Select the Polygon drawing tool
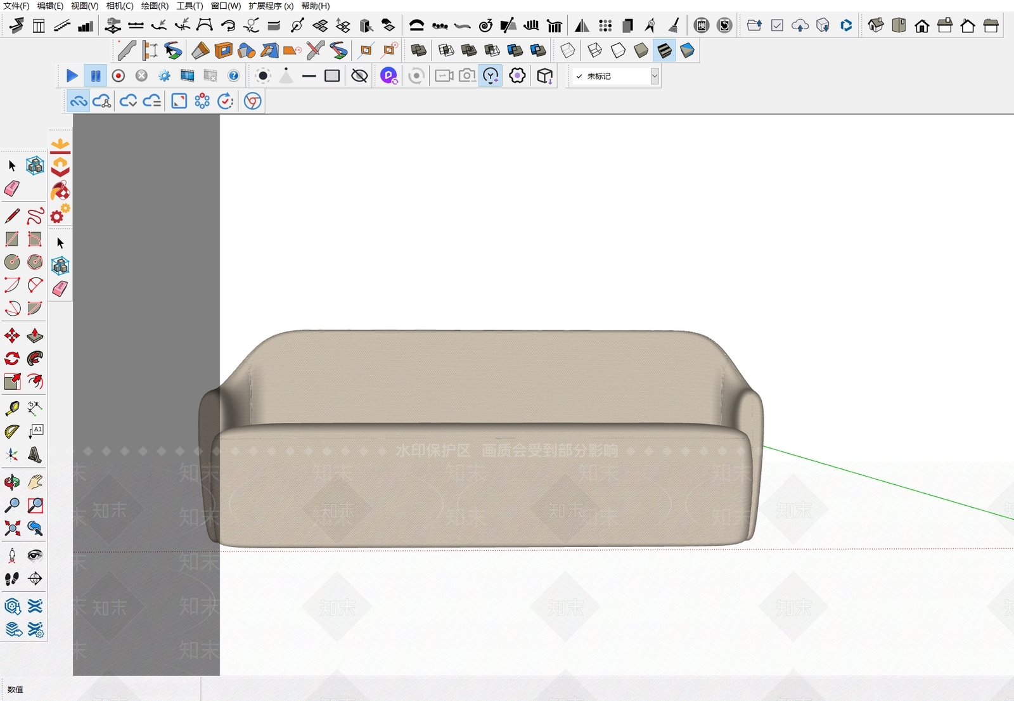The height and width of the screenshot is (701, 1014). click(35, 262)
